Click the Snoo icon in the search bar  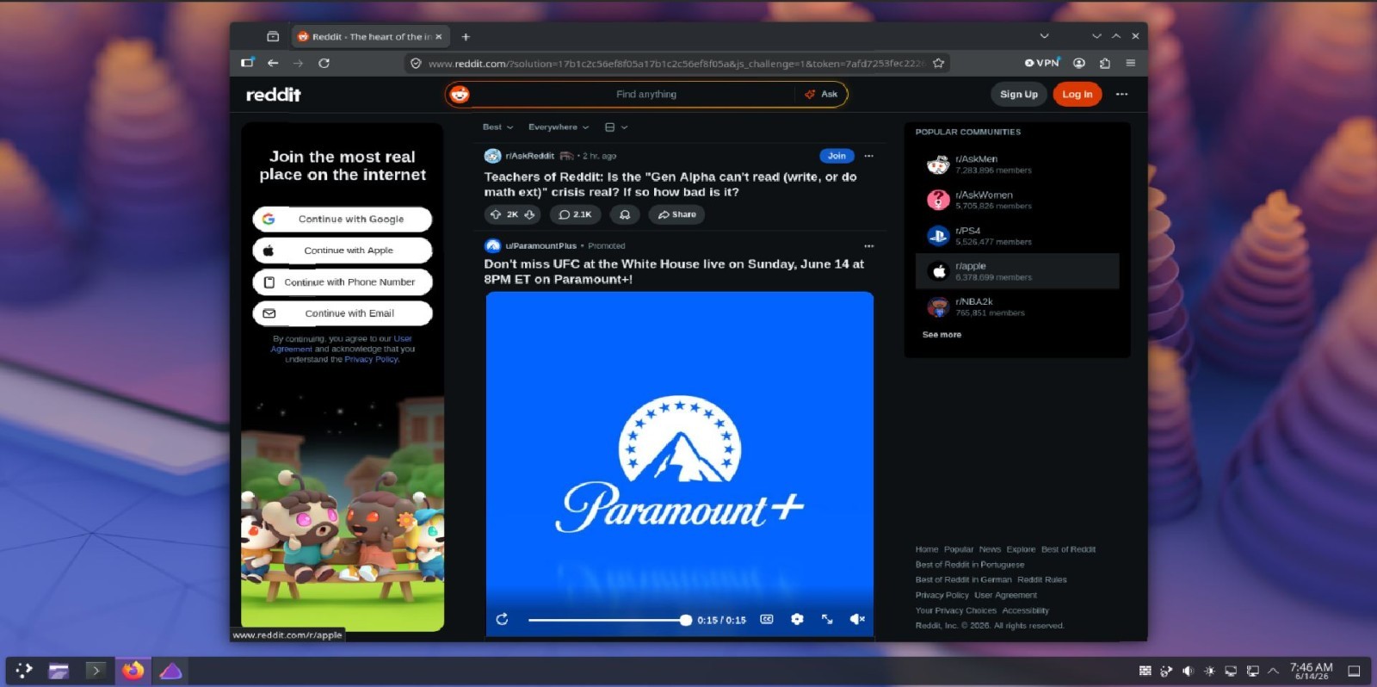point(460,95)
